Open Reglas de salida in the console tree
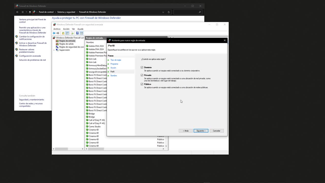 [x=67, y=44]
